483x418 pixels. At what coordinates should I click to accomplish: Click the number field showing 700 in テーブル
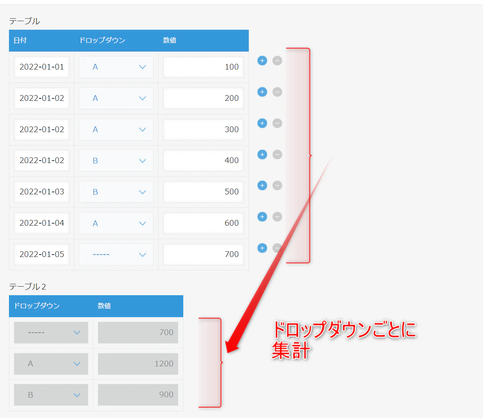coord(203,255)
